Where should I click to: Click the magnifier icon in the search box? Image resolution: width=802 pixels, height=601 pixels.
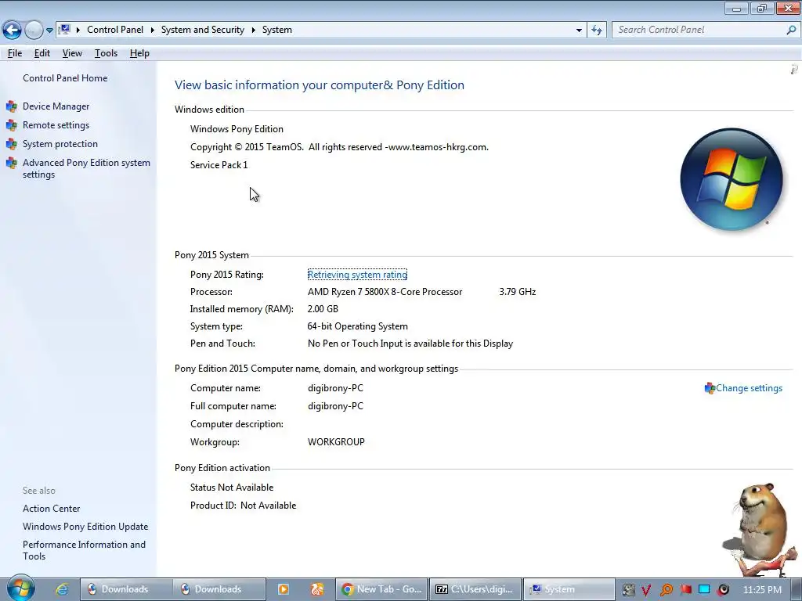(791, 30)
